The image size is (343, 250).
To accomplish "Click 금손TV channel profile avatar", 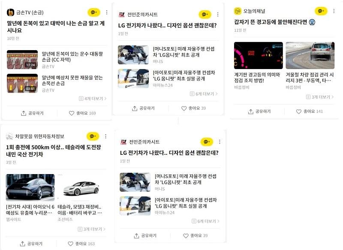I will 10,12.
